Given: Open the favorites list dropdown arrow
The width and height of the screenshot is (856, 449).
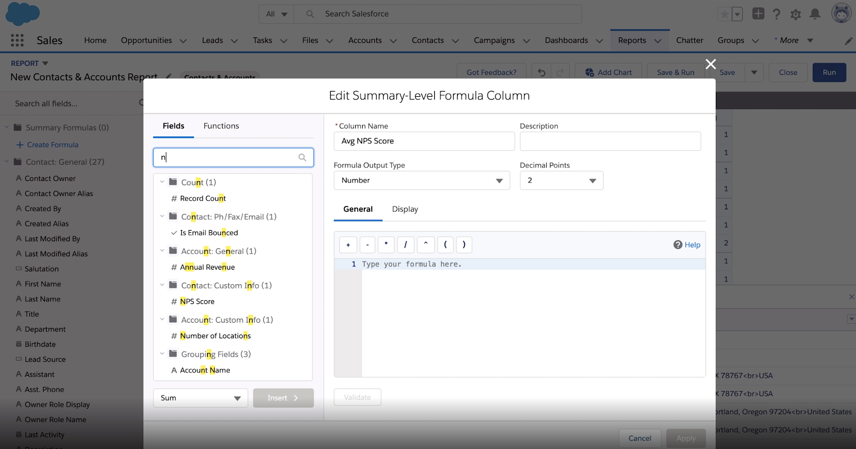Looking at the screenshot, I should click(737, 14).
